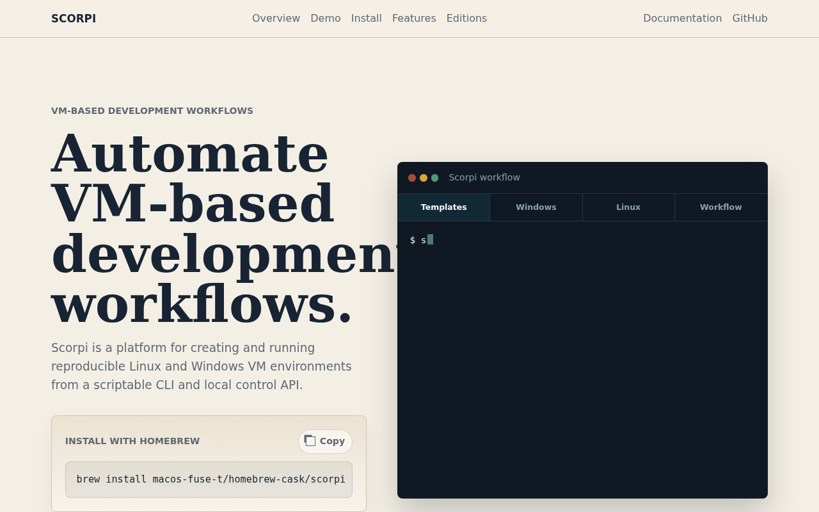This screenshot has width=819, height=512.
Task: Go to the Overview section
Action: click(276, 19)
